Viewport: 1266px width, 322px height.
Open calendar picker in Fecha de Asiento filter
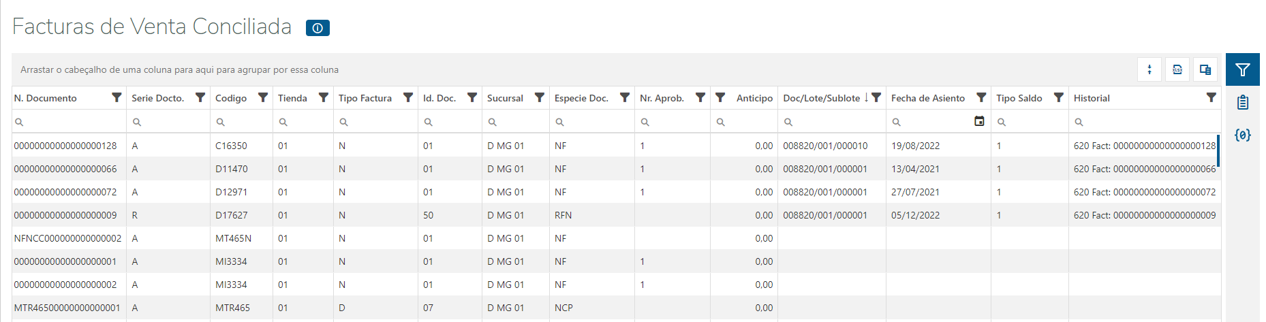pos(979,121)
